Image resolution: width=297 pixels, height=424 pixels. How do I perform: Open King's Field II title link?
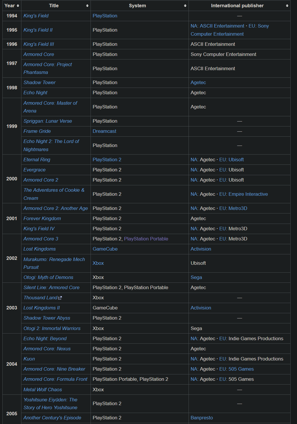(x=38, y=30)
